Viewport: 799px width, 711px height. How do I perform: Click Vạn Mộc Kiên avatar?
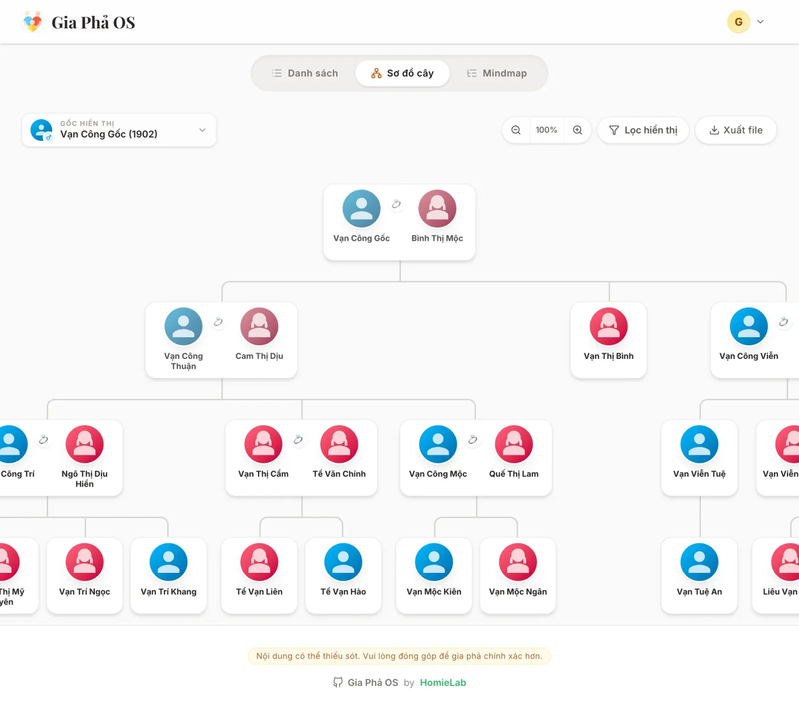(434, 562)
